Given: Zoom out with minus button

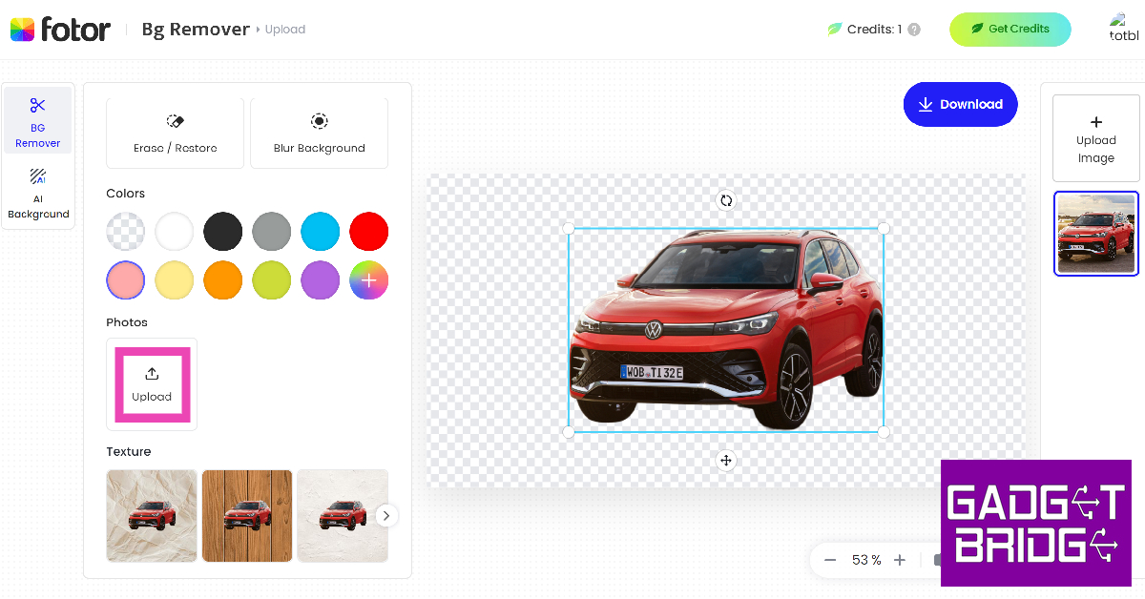Looking at the screenshot, I should [830, 560].
